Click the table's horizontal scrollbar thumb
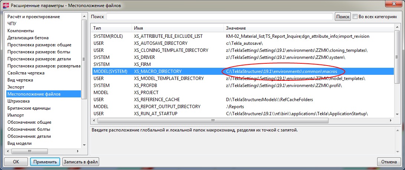The width and height of the screenshot is (405, 170). click(x=212, y=120)
